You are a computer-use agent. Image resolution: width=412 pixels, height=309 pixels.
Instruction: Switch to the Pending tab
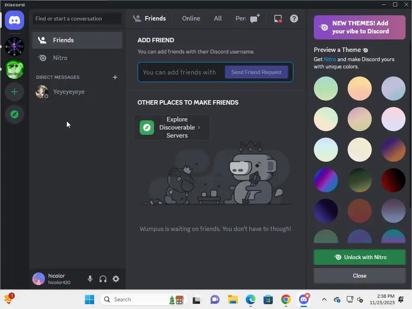pyautogui.click(x=241, y=19)
